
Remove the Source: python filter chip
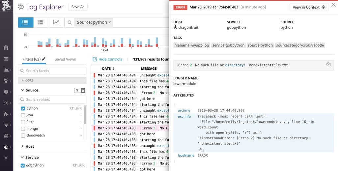tap(110, 22)
